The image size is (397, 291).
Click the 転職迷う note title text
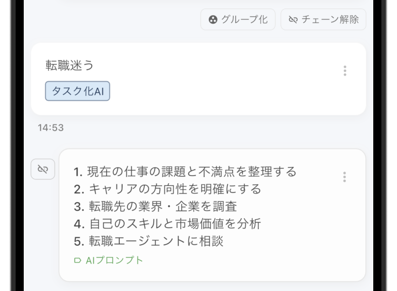70,65
